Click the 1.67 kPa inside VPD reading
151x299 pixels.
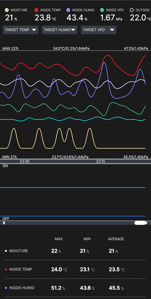[111, 18]
